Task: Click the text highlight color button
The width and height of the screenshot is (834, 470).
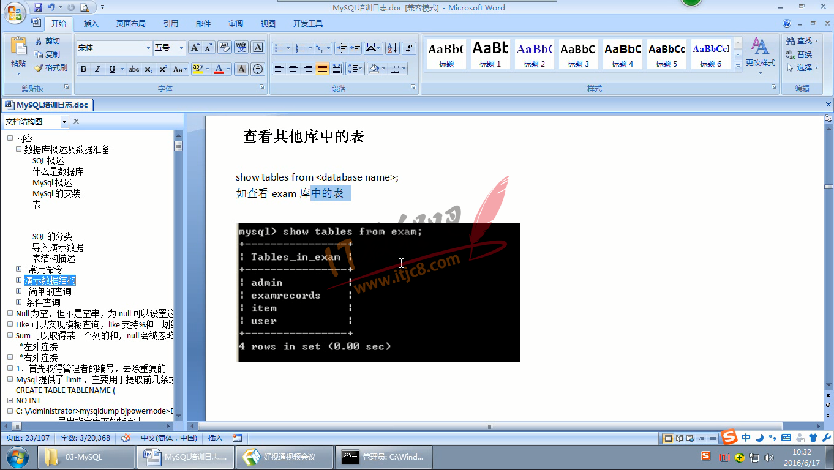Action: pos(197,69)
